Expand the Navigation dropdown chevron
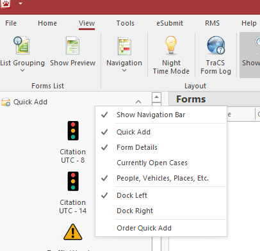The height and width of the screenshot is (251, 260). [124, 70]
